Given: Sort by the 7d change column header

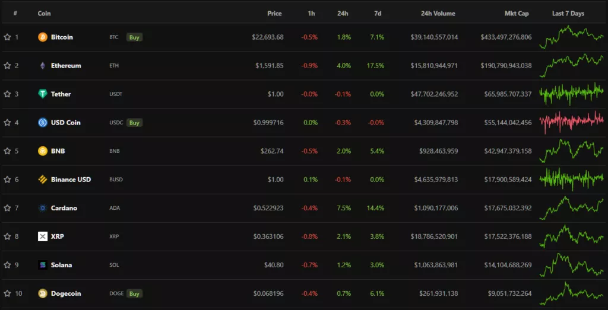Looking at the screenshot, I should click(378, 14).
